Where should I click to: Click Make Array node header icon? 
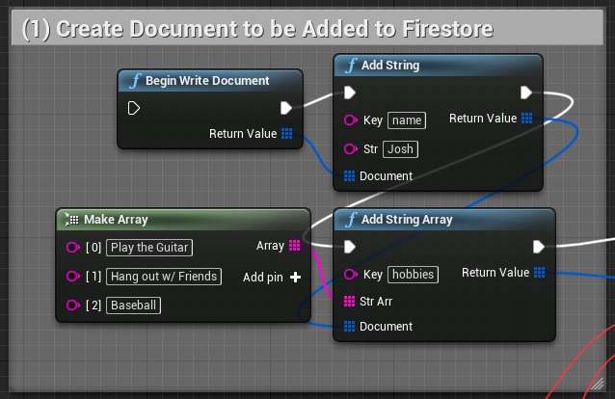(x=71, y=220)
